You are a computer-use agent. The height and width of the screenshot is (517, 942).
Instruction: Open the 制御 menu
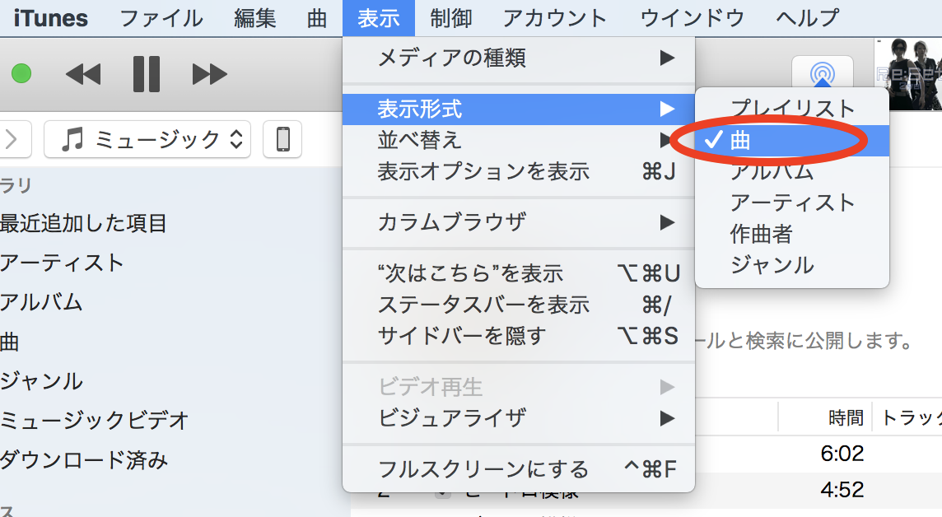click(451, 18)
